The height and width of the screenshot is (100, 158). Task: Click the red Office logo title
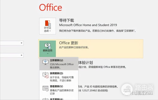pyautogui.click(x=51, y=7)
